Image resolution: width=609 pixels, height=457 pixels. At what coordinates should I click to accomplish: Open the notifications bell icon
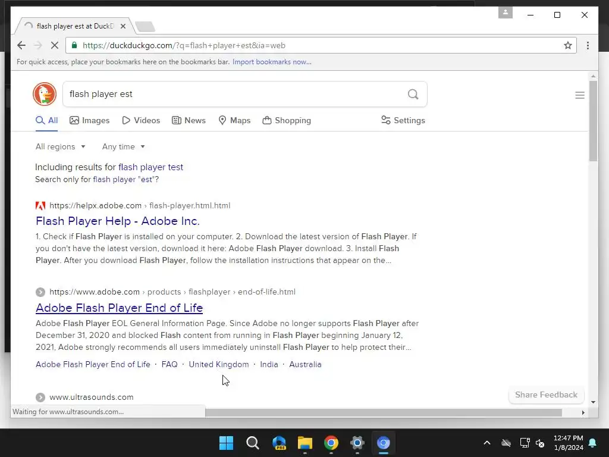coord(593,443)
